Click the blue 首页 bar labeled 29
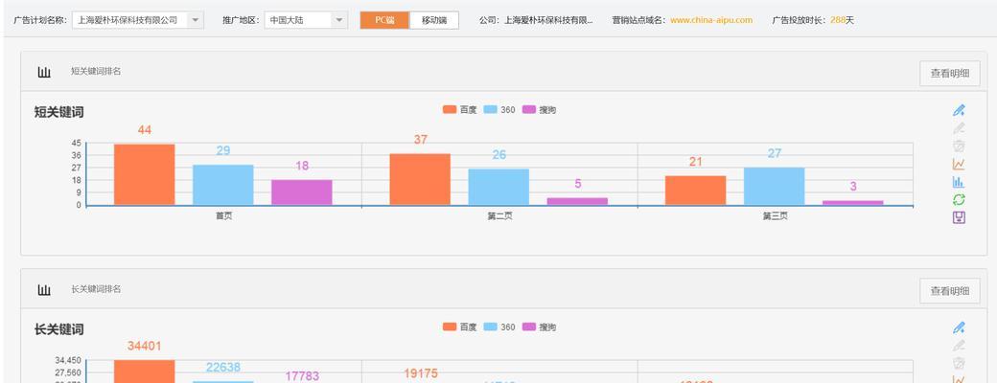The height and width of the screenshot is (383, 997). pos(223,185)
